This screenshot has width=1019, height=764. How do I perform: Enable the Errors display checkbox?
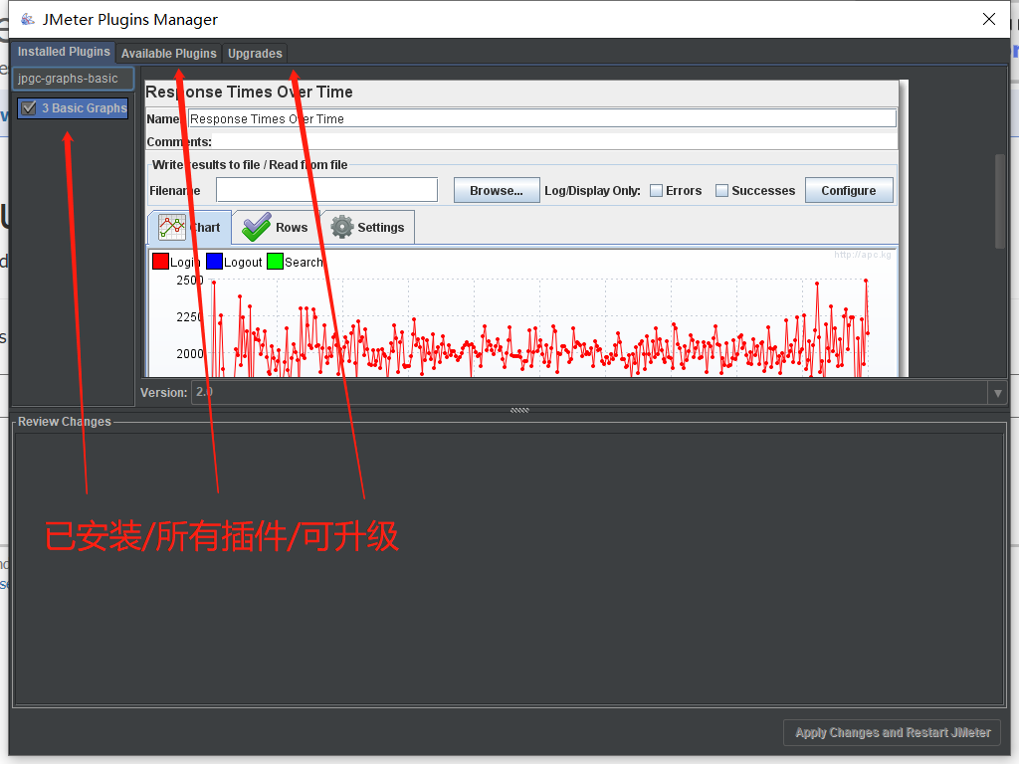[x=657, y=190]
